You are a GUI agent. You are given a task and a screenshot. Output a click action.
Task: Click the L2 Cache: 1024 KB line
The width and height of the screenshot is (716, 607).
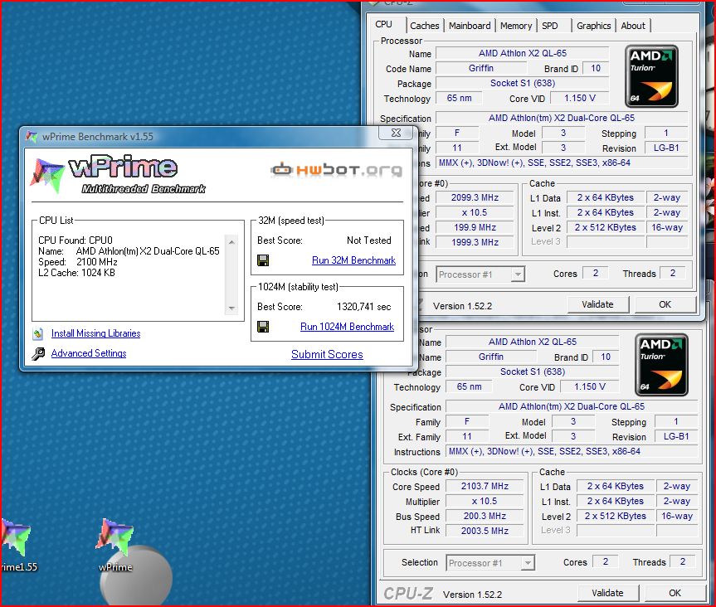pyautogui.click(x=76, y=273)
